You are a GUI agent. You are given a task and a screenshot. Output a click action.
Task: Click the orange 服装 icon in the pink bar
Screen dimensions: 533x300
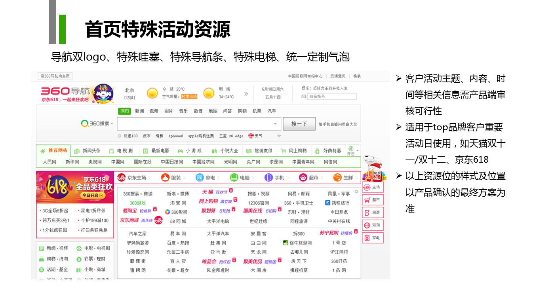[x=165, y=178]
